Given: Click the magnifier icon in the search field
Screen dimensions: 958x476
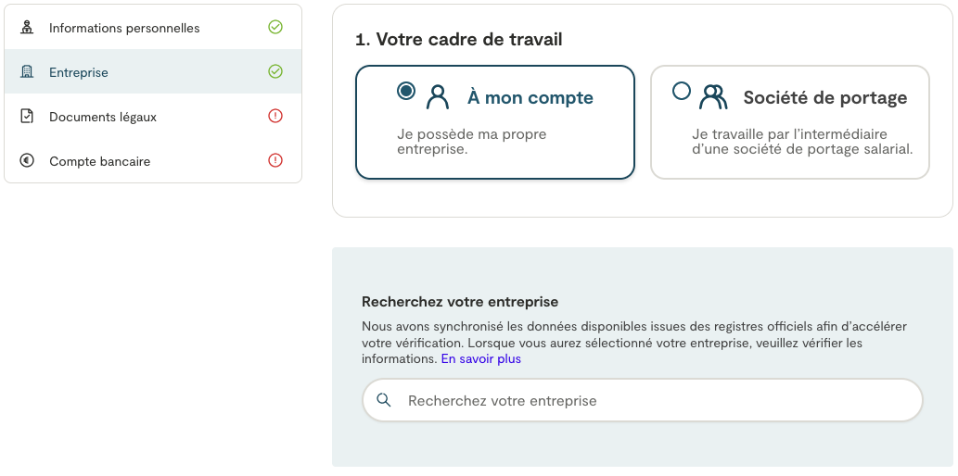Looking at the screenshot, I should tap(384, 400).
